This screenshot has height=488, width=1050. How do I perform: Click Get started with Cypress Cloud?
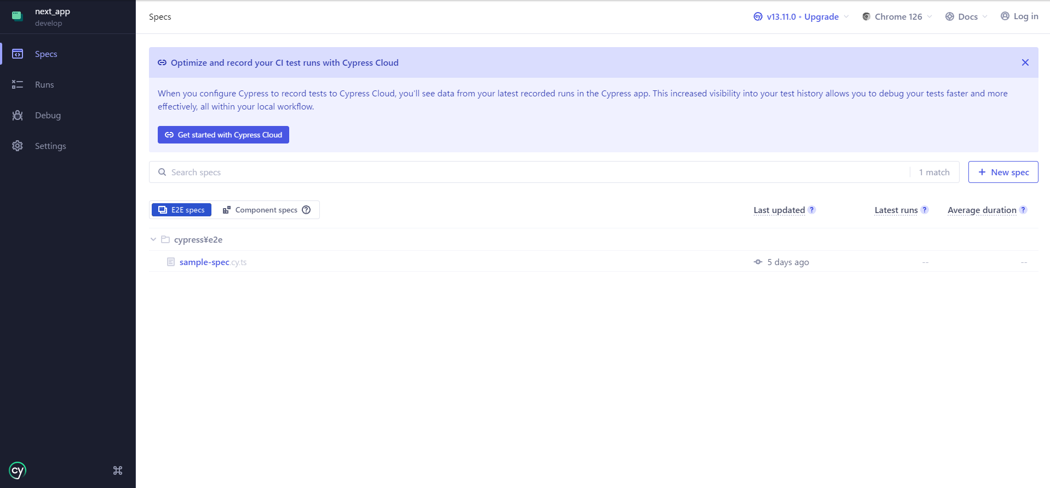pyautogui.click(x=223, y=135)
